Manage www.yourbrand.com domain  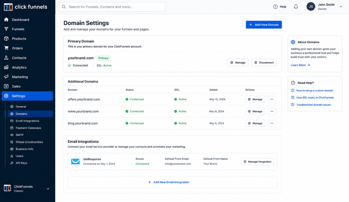(255, 111)
